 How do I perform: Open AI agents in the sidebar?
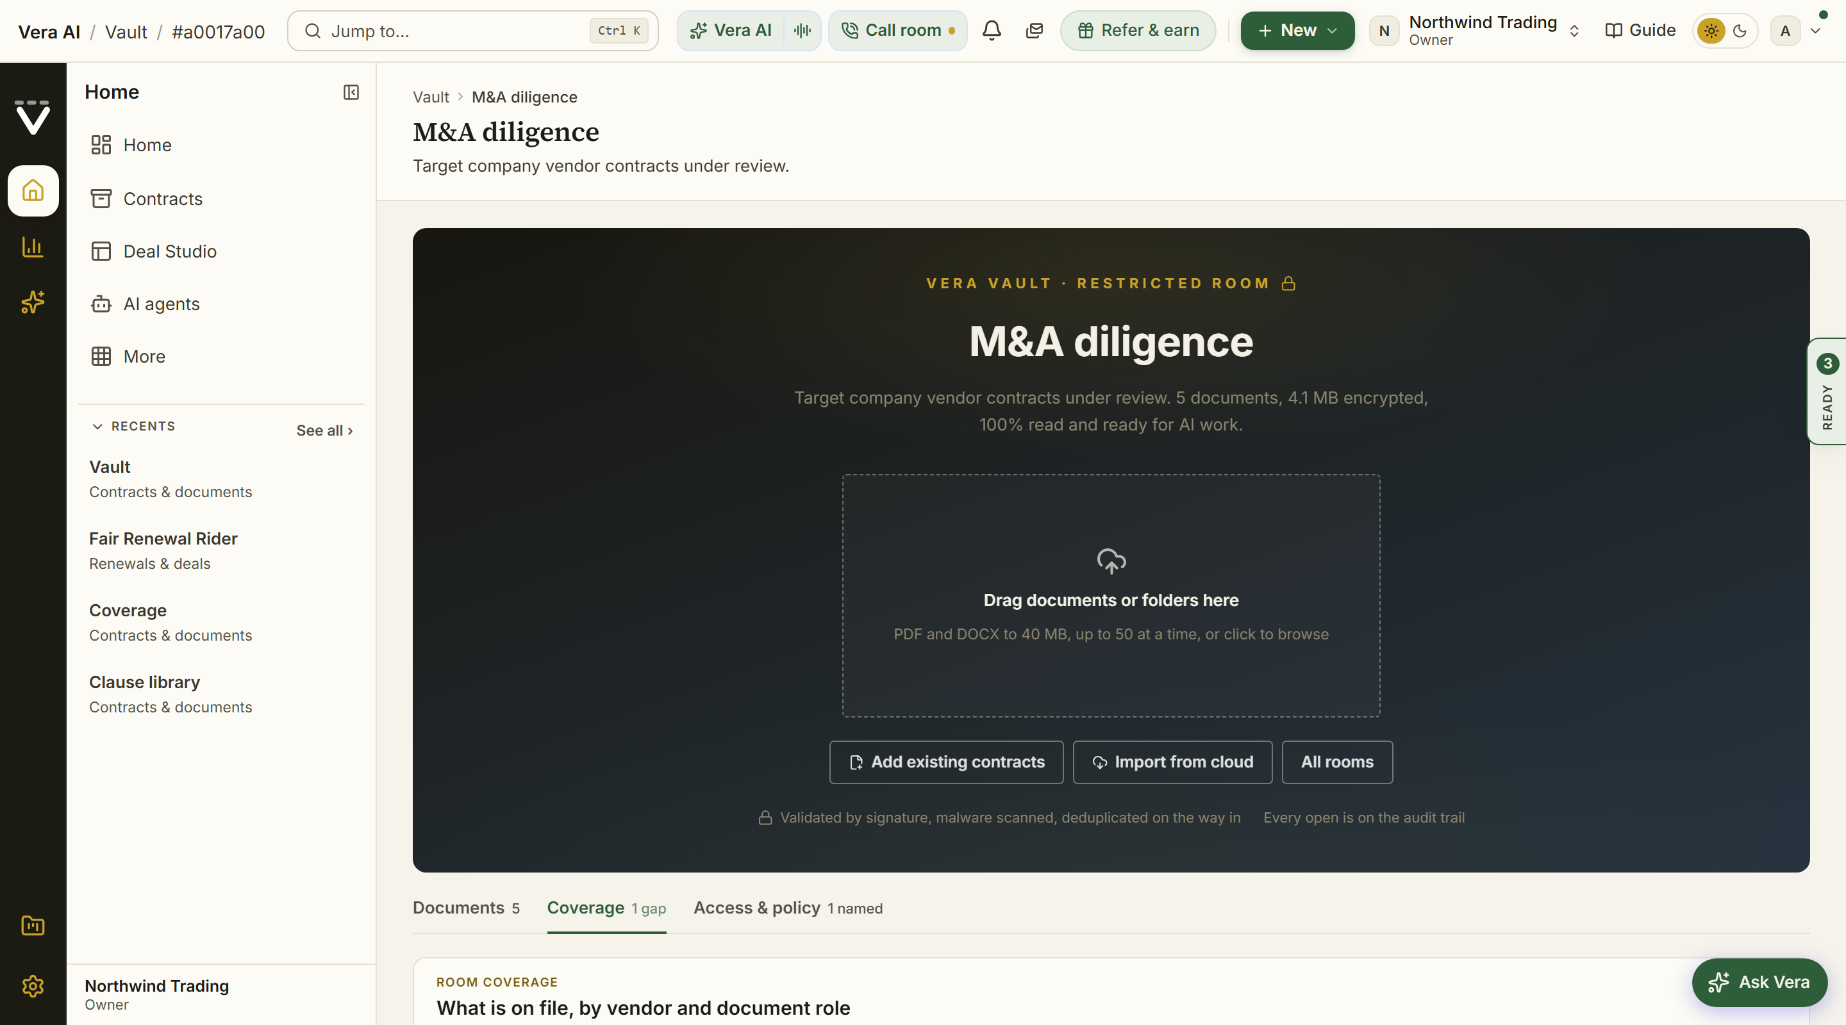220,304
